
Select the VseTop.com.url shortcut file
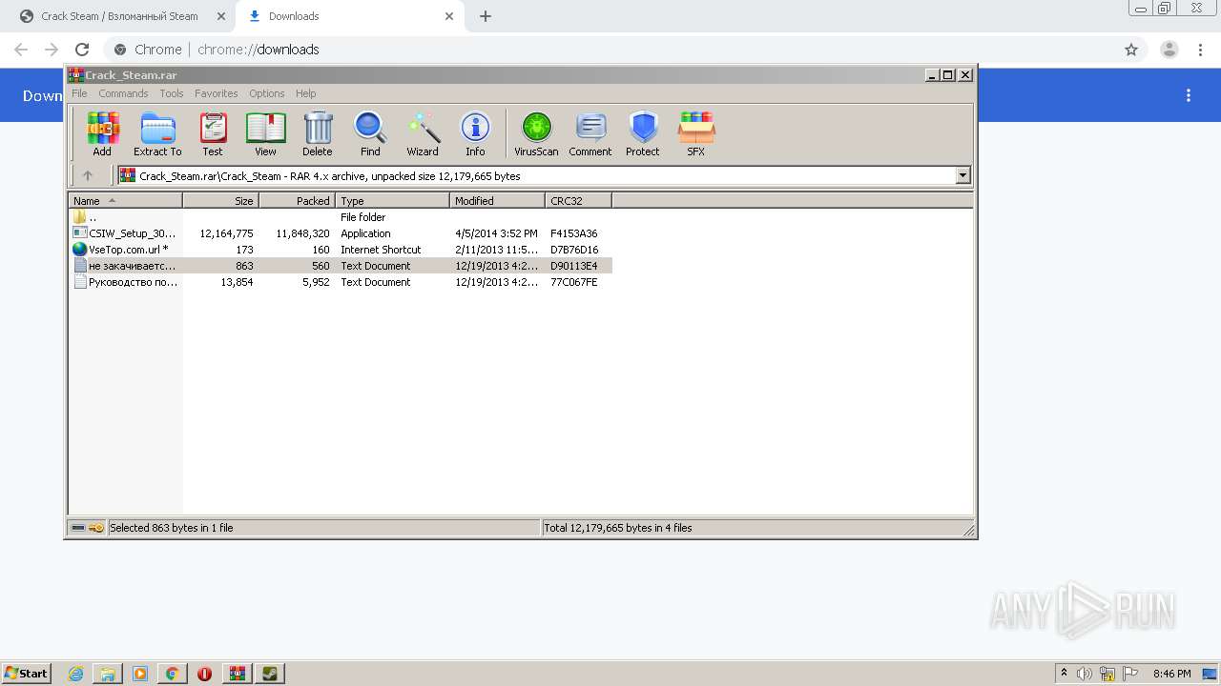click(x=341, y=250)
